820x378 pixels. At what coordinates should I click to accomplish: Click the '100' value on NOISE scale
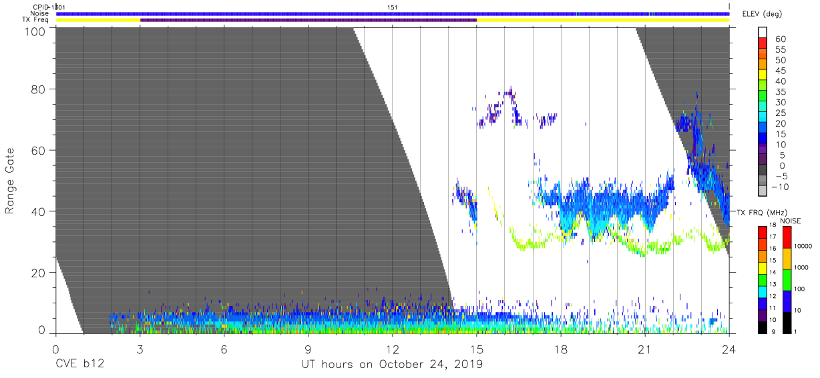pos(800,289)
